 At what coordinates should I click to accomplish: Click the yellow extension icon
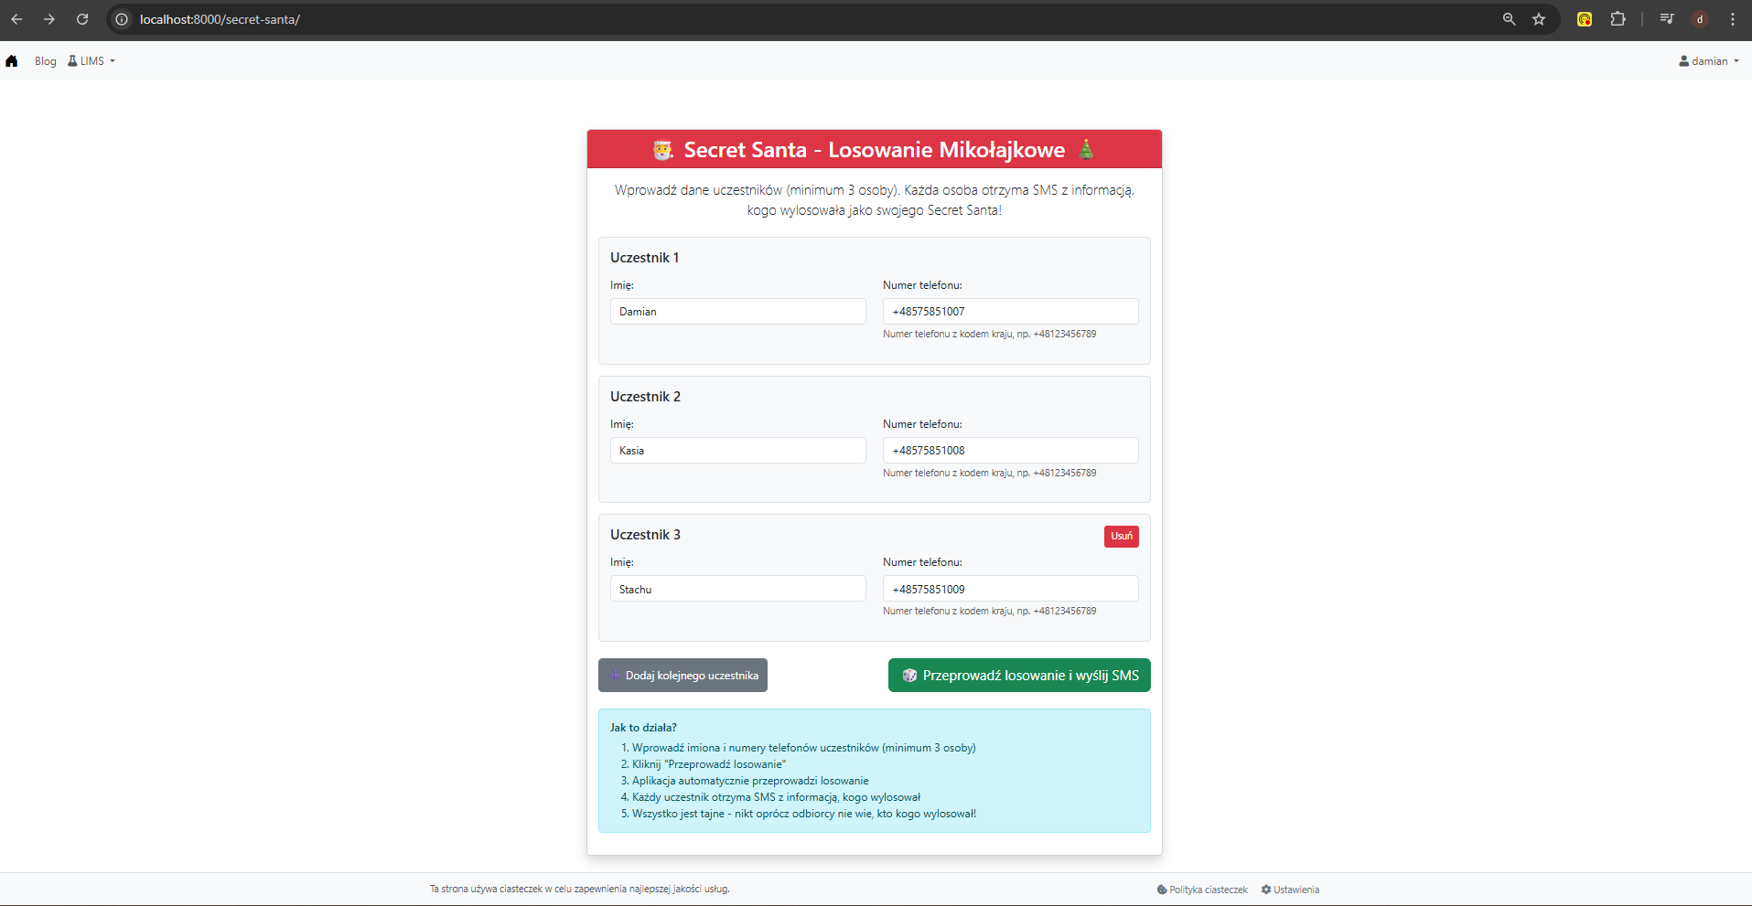pyautogui.click(x=1585, y=19)
